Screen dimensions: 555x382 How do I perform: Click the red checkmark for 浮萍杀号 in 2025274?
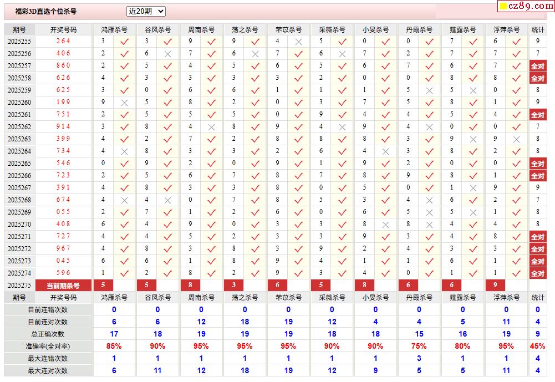point(516,273)
